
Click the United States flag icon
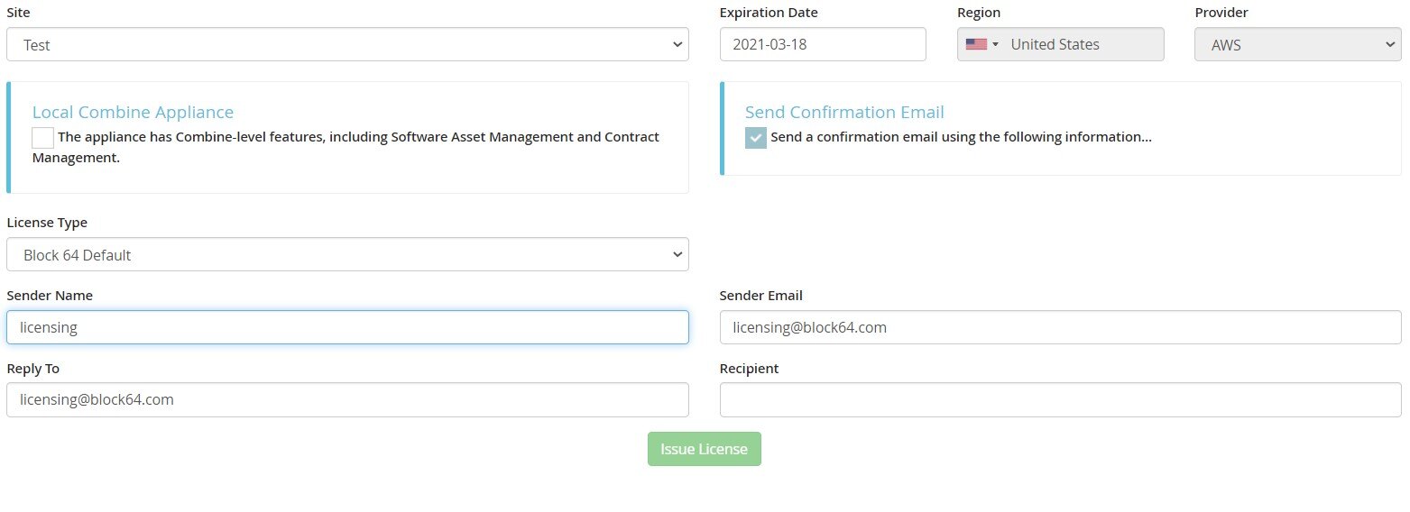[x=976, y=44]
